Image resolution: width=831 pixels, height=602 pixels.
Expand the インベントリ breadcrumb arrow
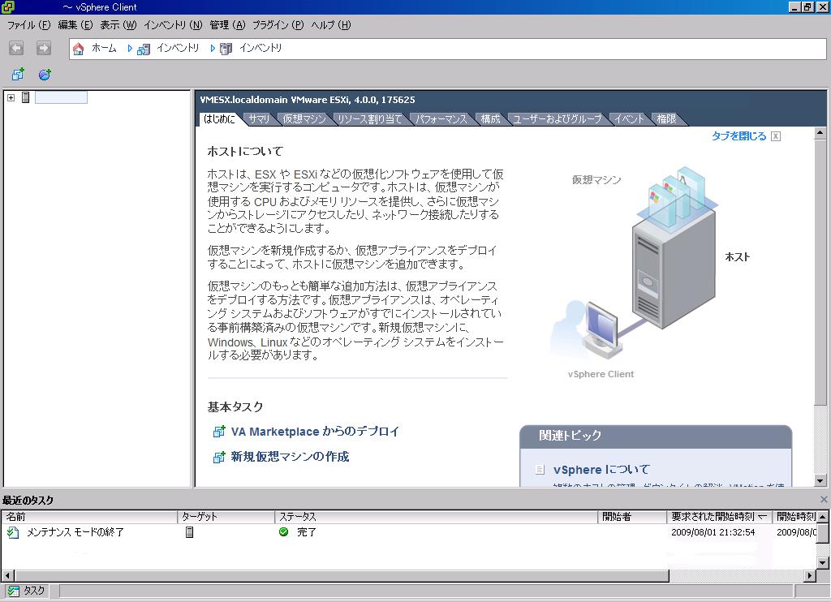213,48
